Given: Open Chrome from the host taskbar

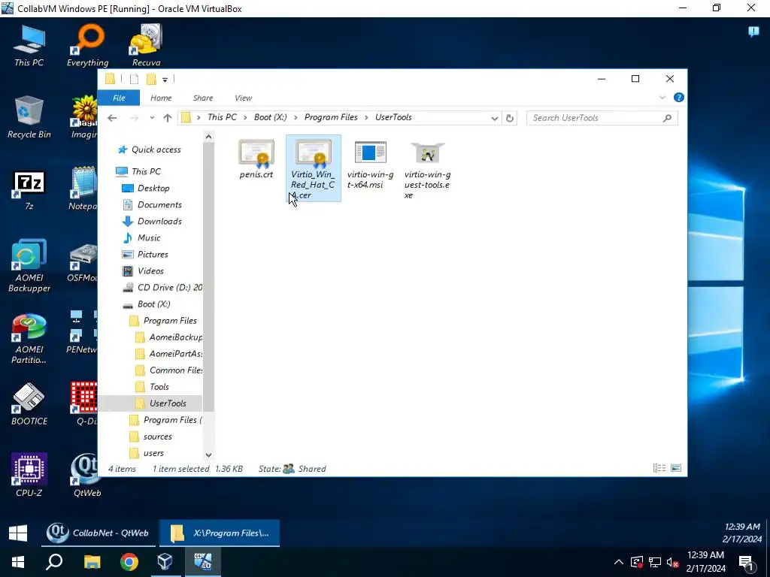Looking at the screenshot, I should [129, 562].
